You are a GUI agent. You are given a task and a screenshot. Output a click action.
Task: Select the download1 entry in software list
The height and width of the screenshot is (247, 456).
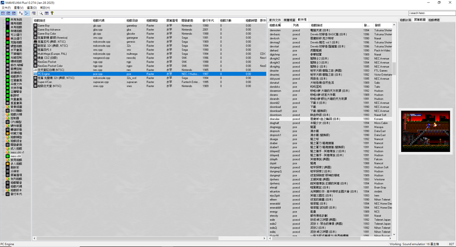[x=331, y=111]
